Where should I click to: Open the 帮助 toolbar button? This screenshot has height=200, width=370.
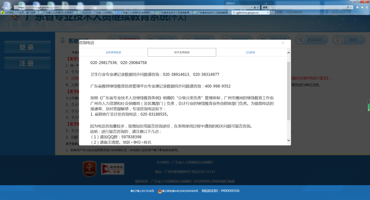coord(349,40)
